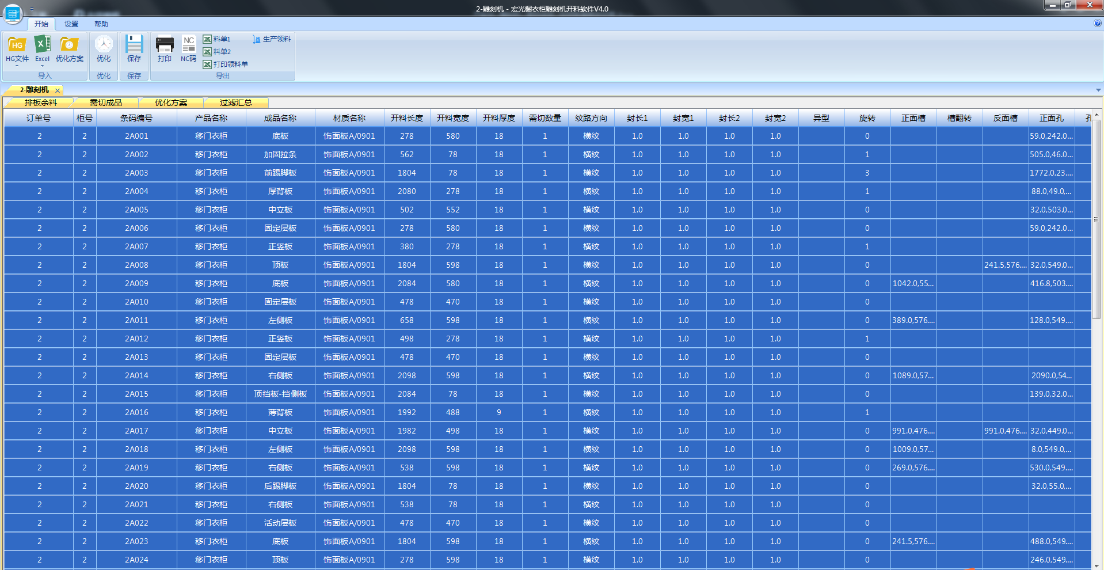Sort by 成品名称 column header
The height and width of the screenshot is (570, 1104).
click(x=280, y=118)
